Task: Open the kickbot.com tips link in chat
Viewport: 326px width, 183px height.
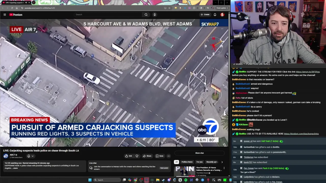Action: point(301,134)
